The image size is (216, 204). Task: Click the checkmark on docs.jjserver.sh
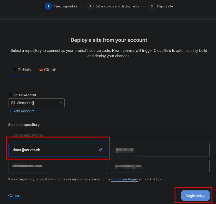point(101,150)
